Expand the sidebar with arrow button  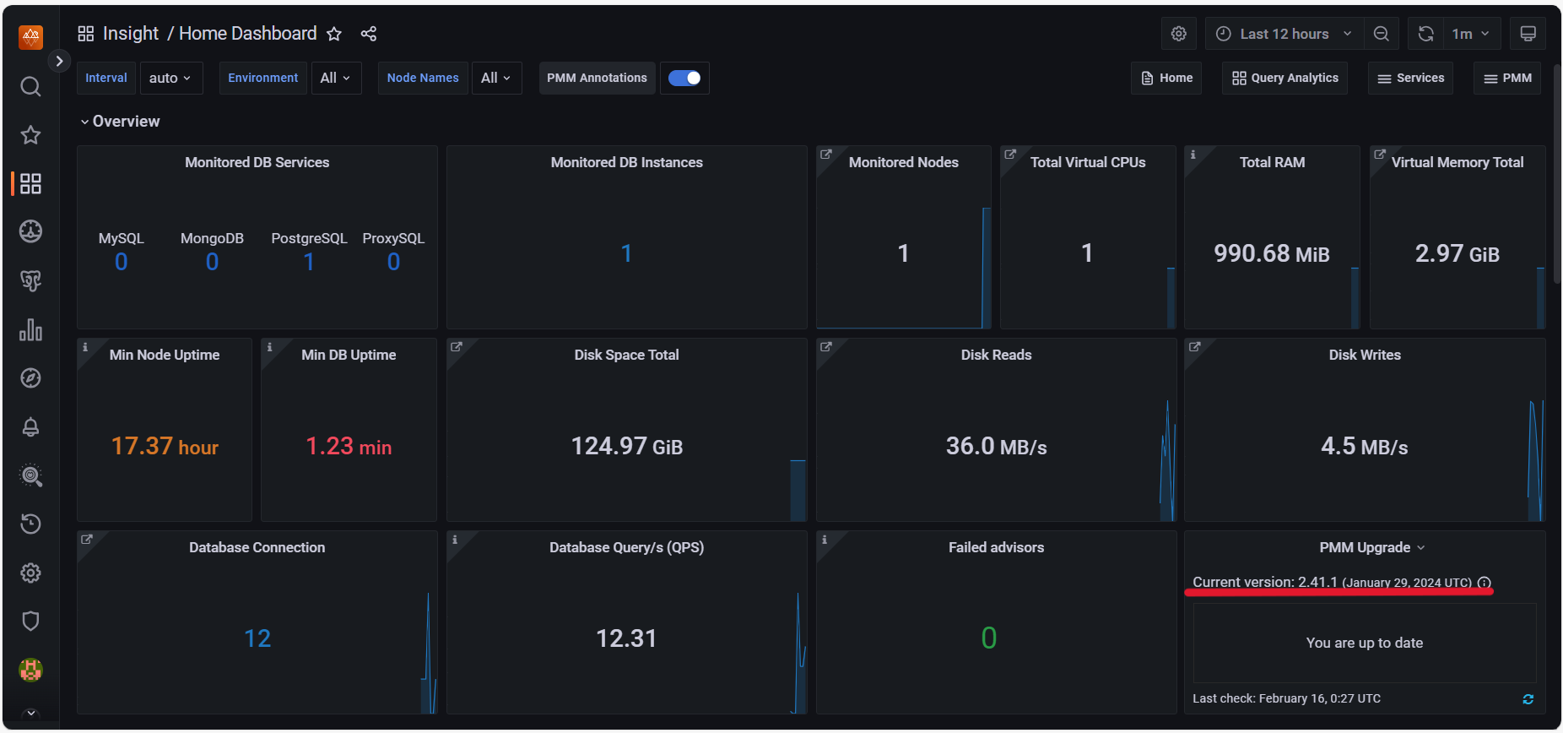point(58,61)
